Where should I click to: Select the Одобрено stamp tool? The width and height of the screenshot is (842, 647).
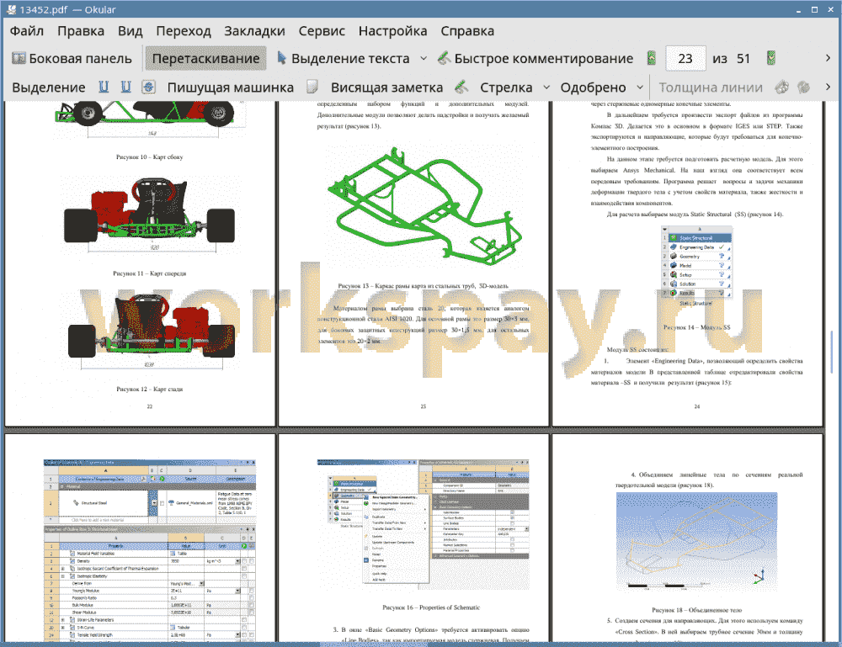pyautogui.click(x=593, y=88)
